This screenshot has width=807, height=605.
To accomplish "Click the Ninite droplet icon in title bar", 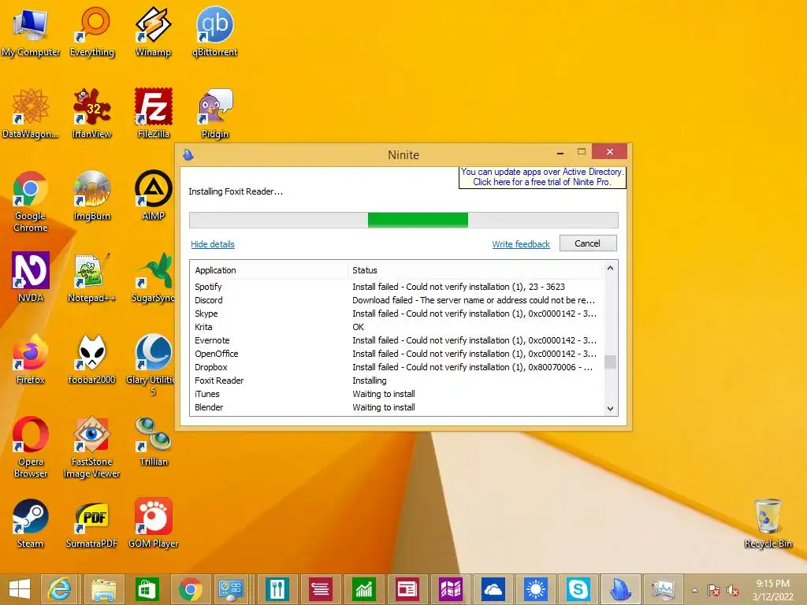I will (188, 154).
